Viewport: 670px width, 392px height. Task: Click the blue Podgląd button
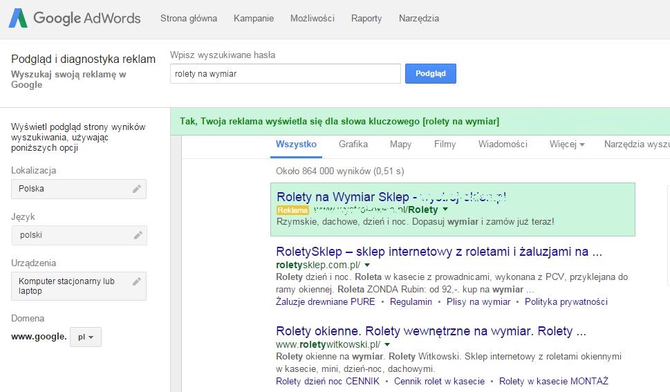pyautogui.click(x=431, y=73)
